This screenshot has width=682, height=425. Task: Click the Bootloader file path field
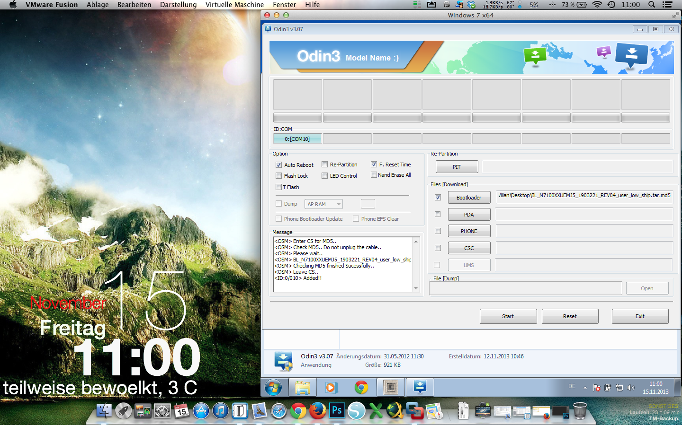[584, 197]
